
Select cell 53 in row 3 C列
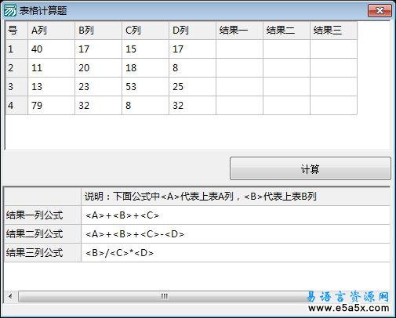click(145, 87)
